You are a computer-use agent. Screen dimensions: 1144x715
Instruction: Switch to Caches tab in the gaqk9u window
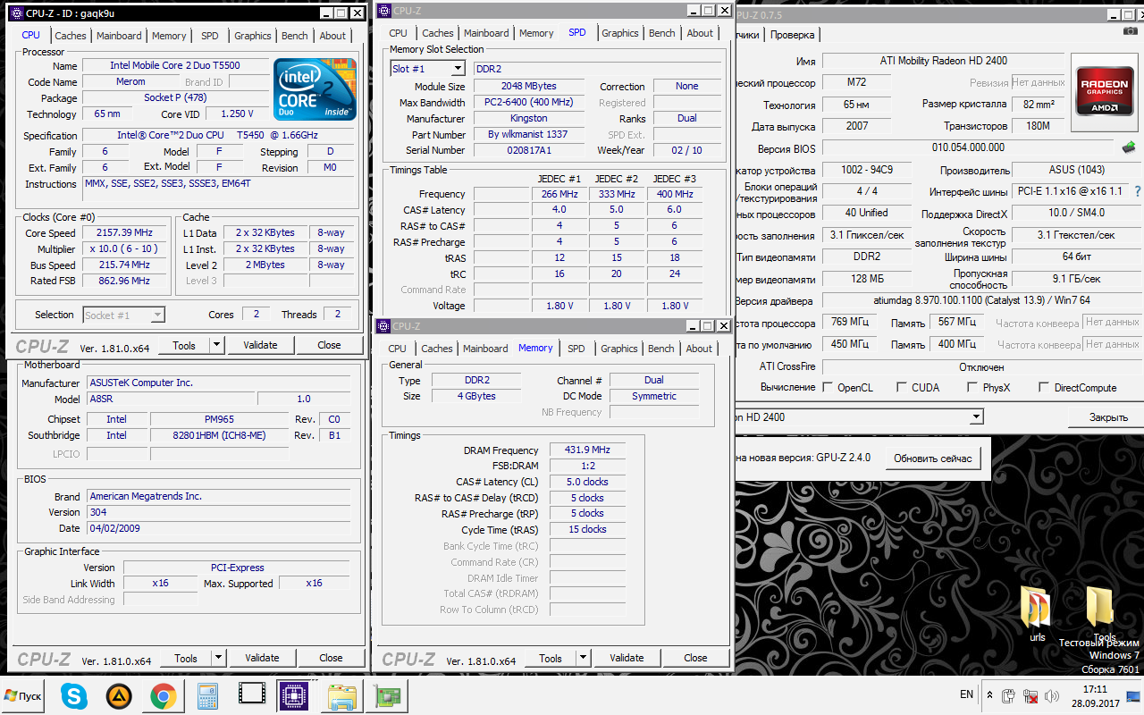[71, 36]
